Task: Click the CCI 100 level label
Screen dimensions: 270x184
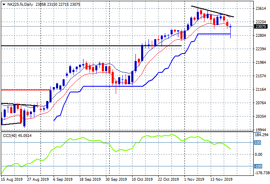Action: [258, 143]
